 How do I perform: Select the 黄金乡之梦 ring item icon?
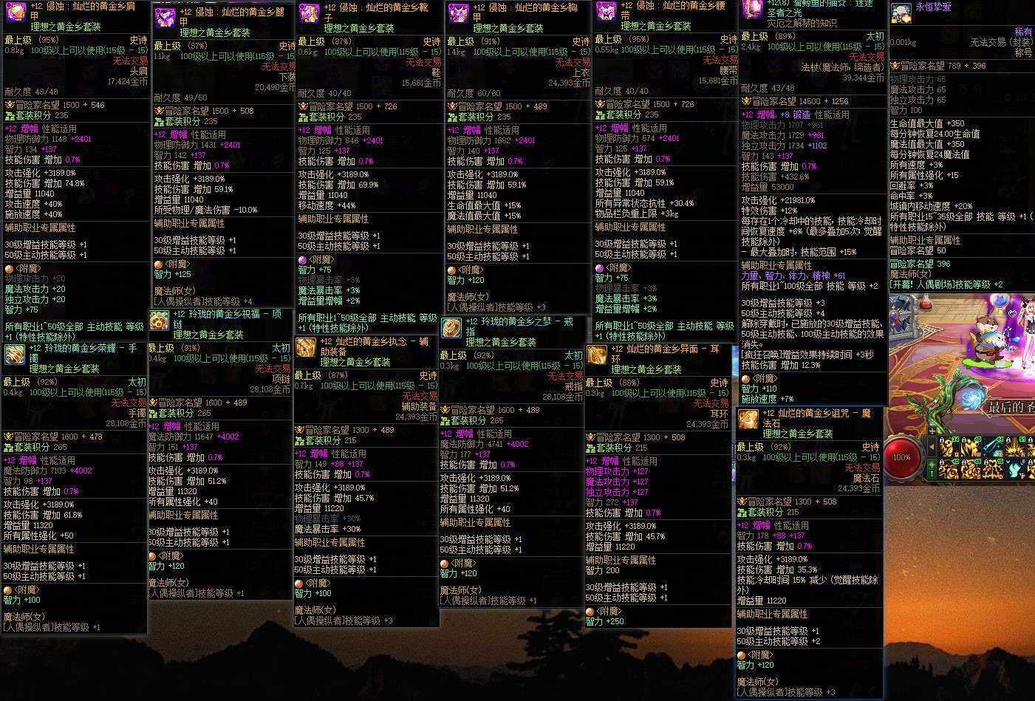pos(451,328)
